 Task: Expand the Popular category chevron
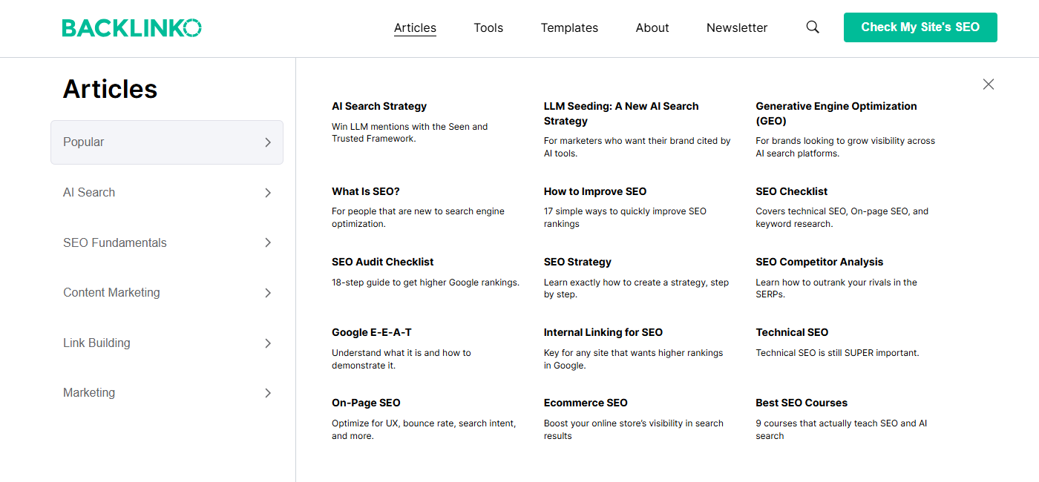point(268,142)
